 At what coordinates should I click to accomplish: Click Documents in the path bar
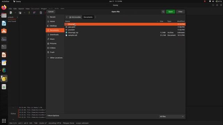tap(88, 17)
